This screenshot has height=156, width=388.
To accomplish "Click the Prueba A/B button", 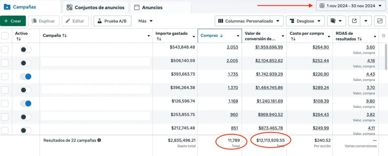I will click(112, 21).
